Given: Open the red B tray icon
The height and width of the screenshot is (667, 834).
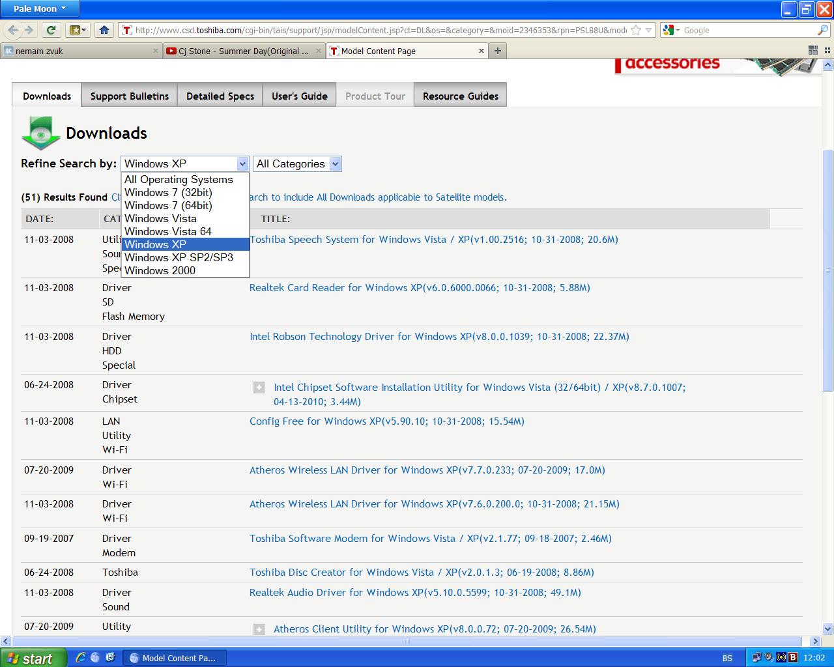Looking at the screenshot, I should tap(793, 658).
